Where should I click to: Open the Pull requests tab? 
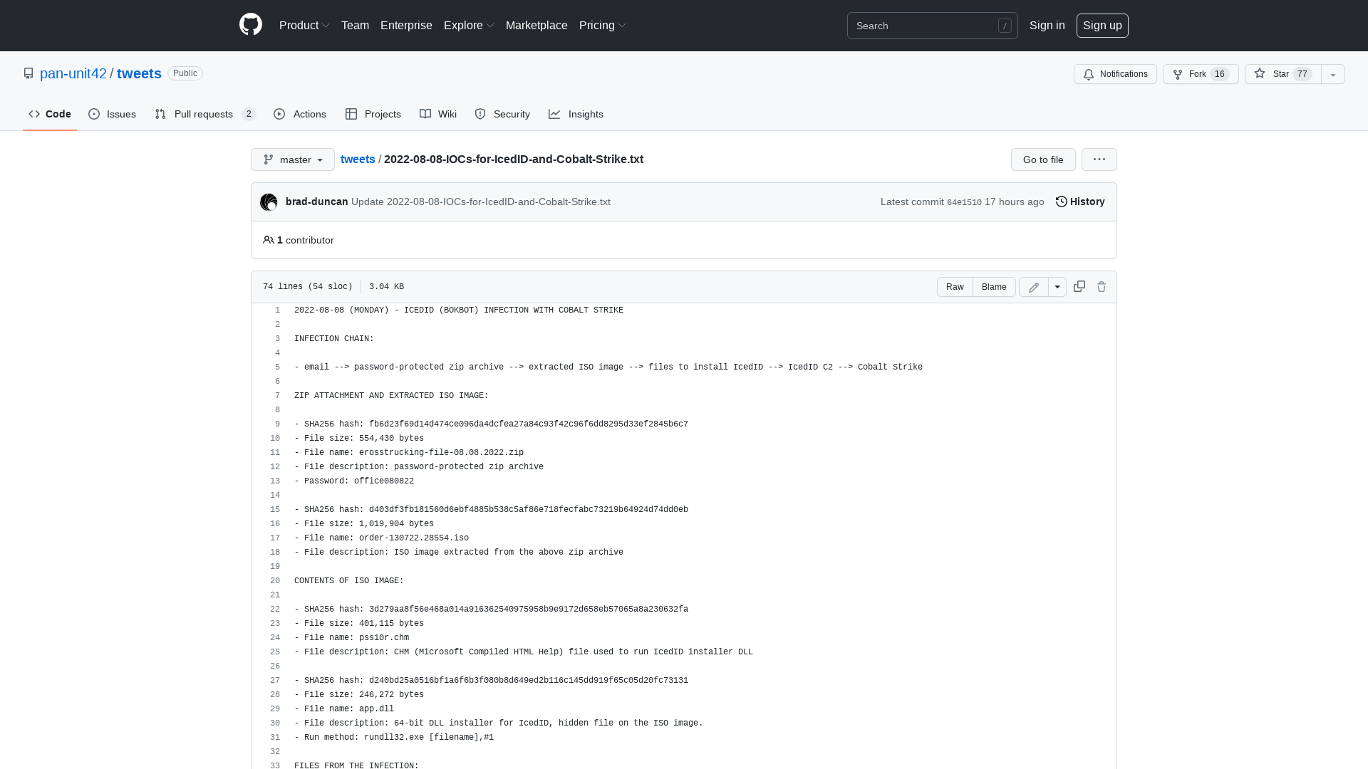click(205, 114)
